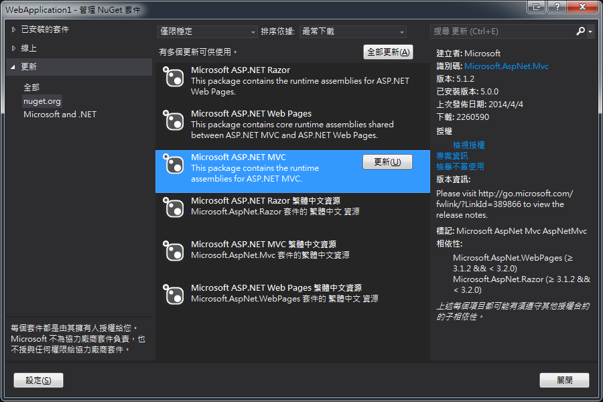Click the 下載: 2260590 count
603x402 pixels.
coord(462,117)
